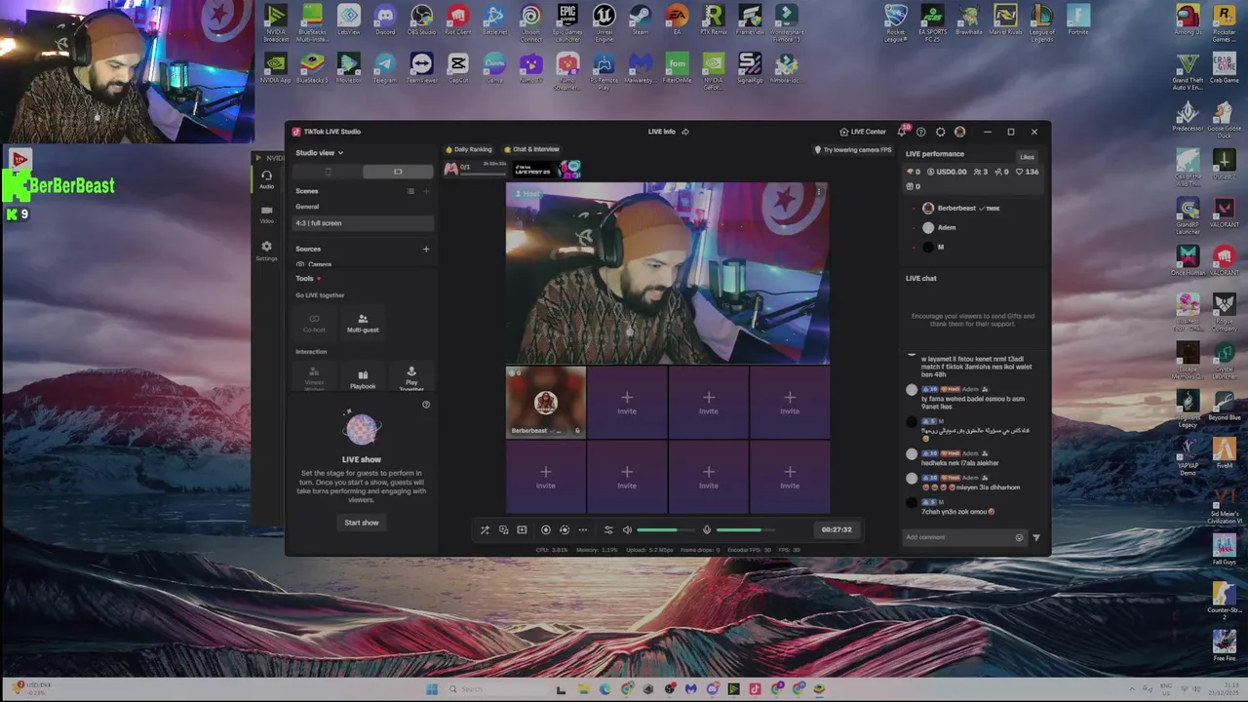1248x702 pixels.
Task: Open the VALORANT icon beside GrandRP Launcher
Action: click(1225, 212)
